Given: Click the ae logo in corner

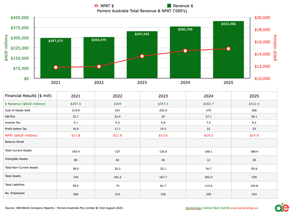Looking at the screenshot, I should pyautogui.click(x=282, y=208).
